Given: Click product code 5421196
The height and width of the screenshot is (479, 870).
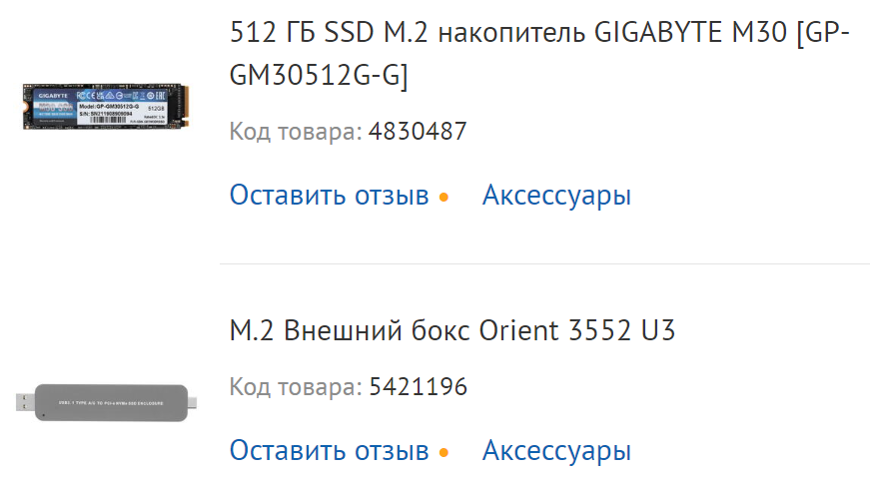Looking at the screenshot, I should coord(418,386).
